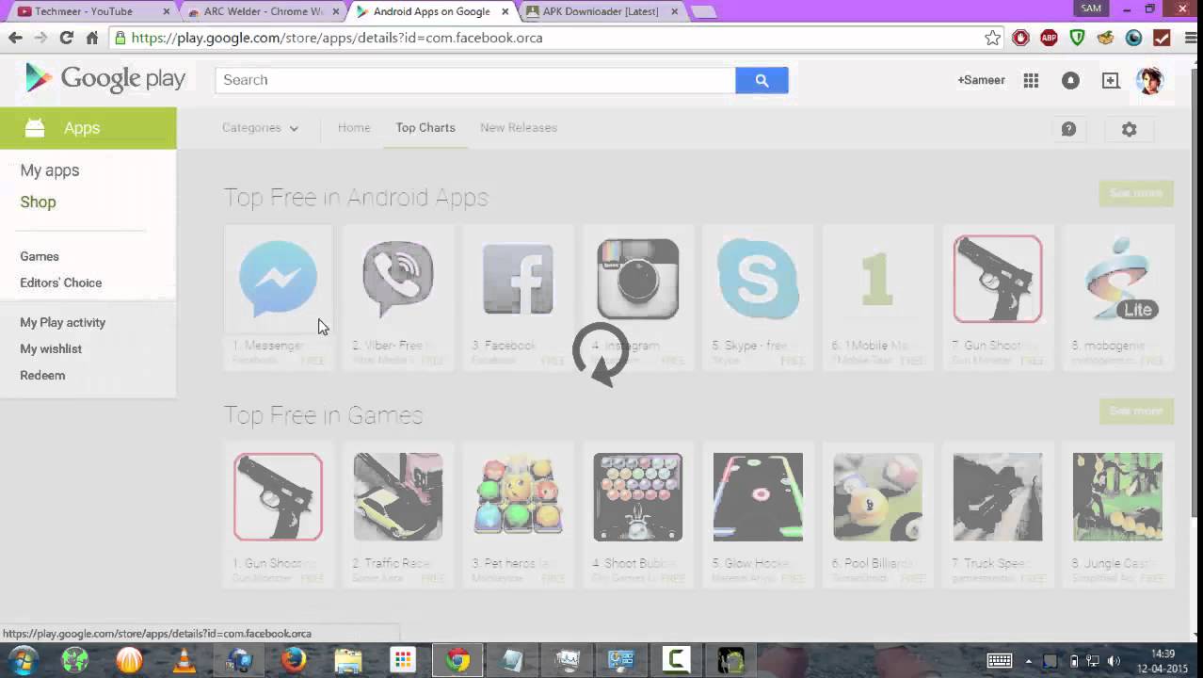Close the Android Apps on Google tab
Screen dimensions: 1203x678
505,12
